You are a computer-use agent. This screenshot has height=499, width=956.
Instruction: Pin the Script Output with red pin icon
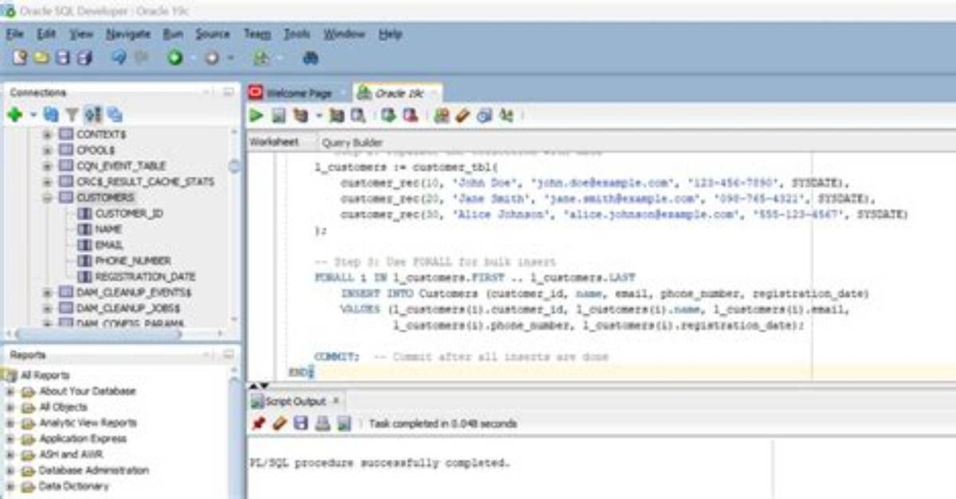pyautogui.click(x=257, y=423)
